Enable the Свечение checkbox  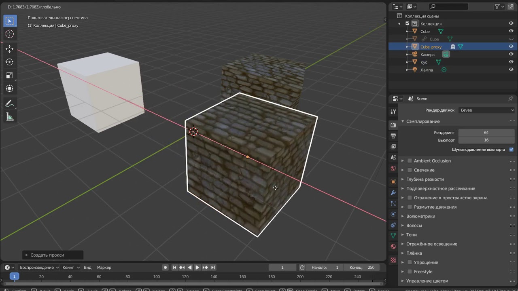coord(410,170)
